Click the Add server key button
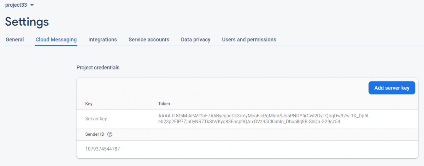The width and height of the screenshot is (424, 166). coord(391,88)
